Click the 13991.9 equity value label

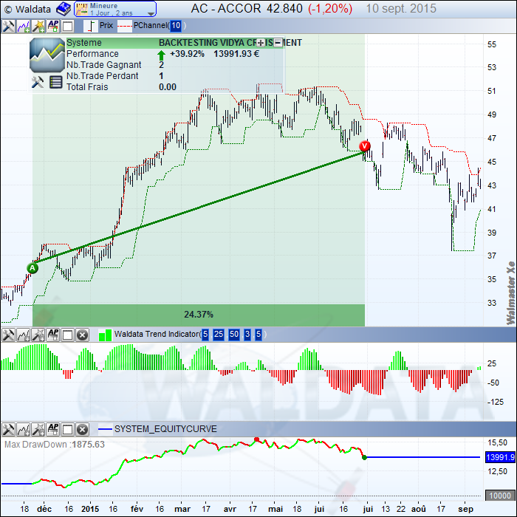pos(500,457)
